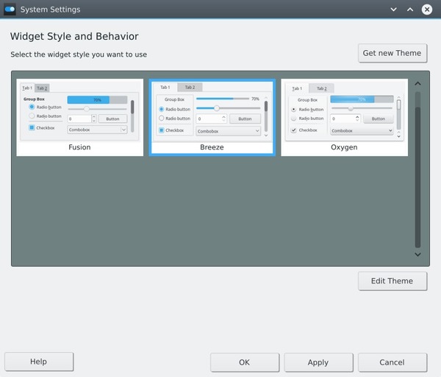Select first Radio button in Oxygen preview
This screenshot has width=441, height=377.
pyautogui.click(x=294, y=108)
